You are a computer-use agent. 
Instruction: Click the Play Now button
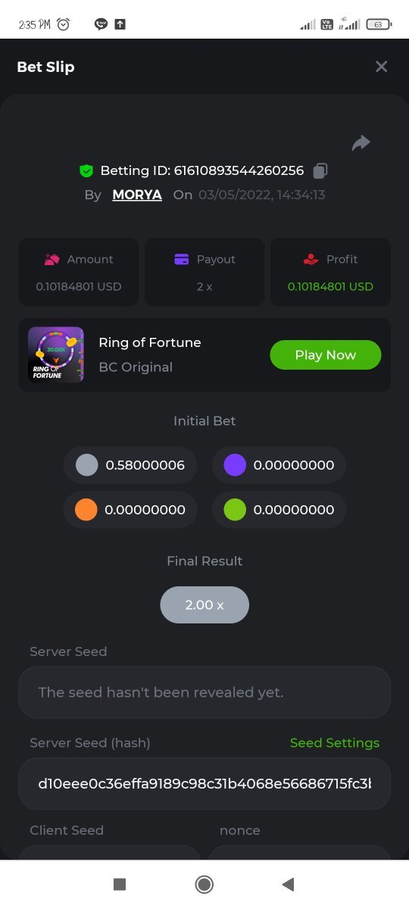326,355
